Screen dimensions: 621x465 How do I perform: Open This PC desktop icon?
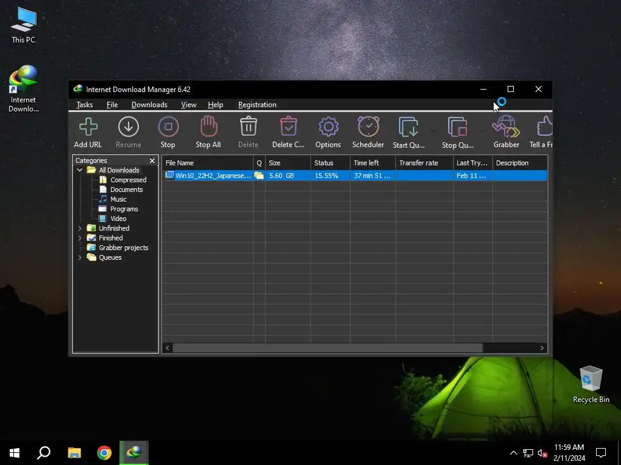24,25
